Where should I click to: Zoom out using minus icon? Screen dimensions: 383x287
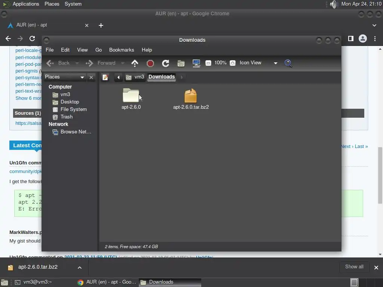pos(208,63)
